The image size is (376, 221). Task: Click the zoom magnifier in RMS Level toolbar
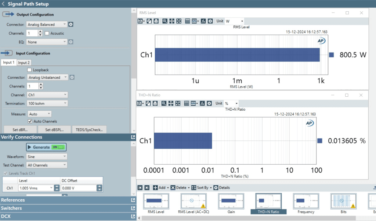coord(165,21)
